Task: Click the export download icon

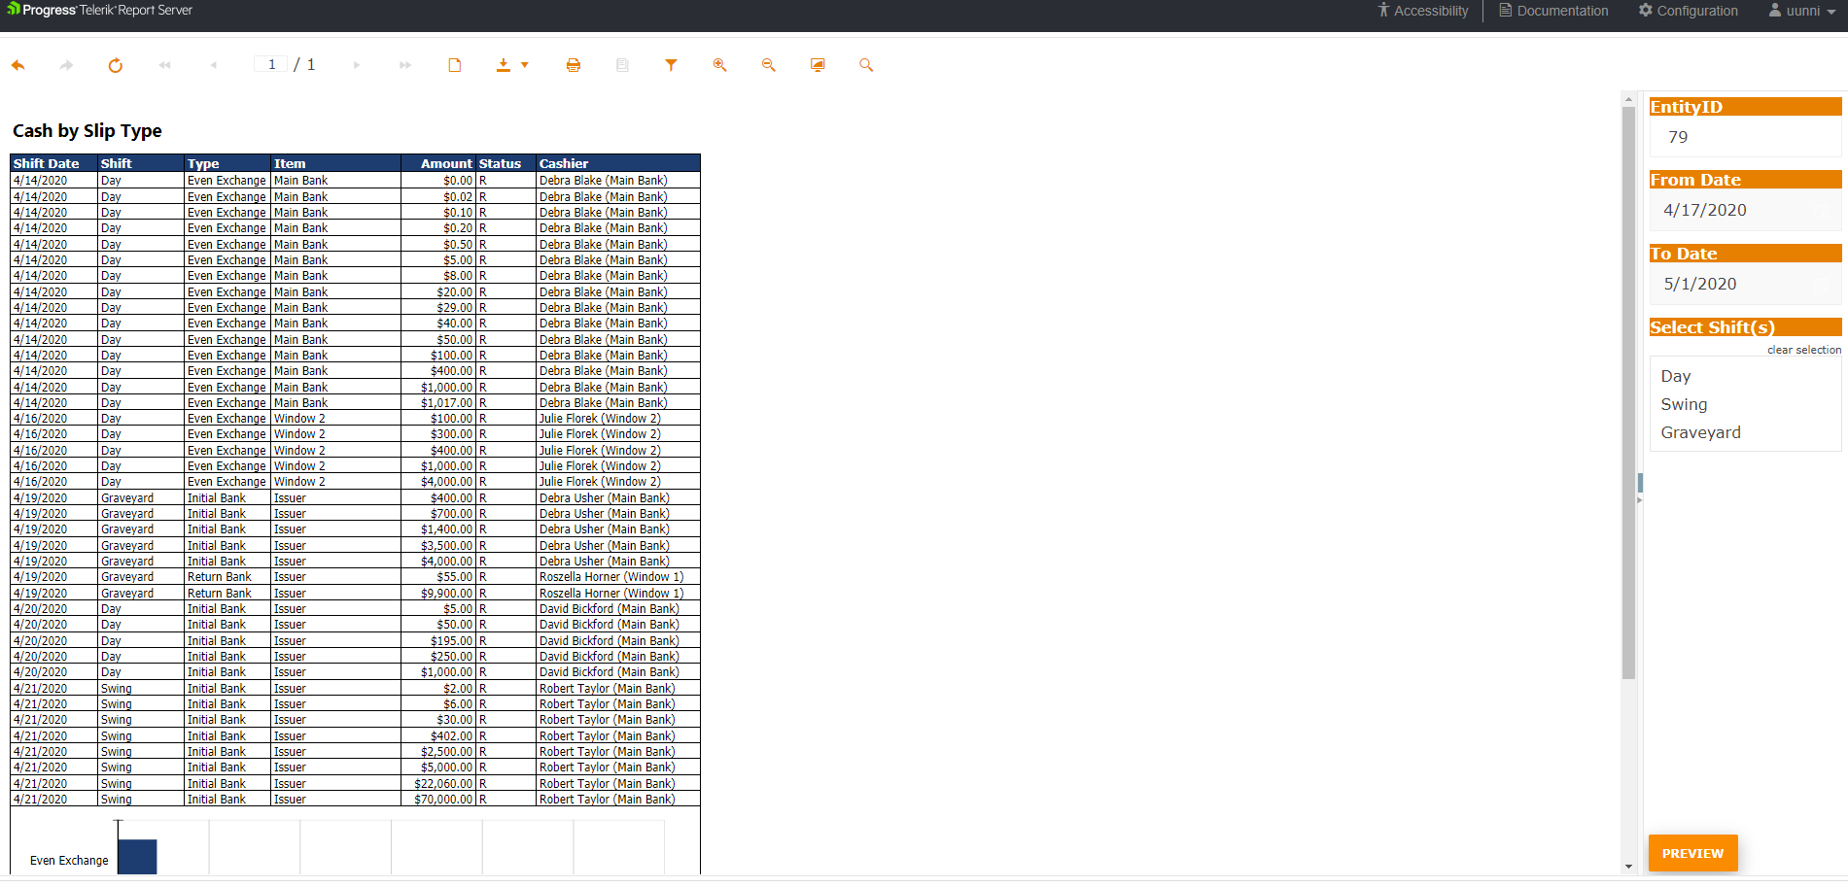Action: point(504,65)
